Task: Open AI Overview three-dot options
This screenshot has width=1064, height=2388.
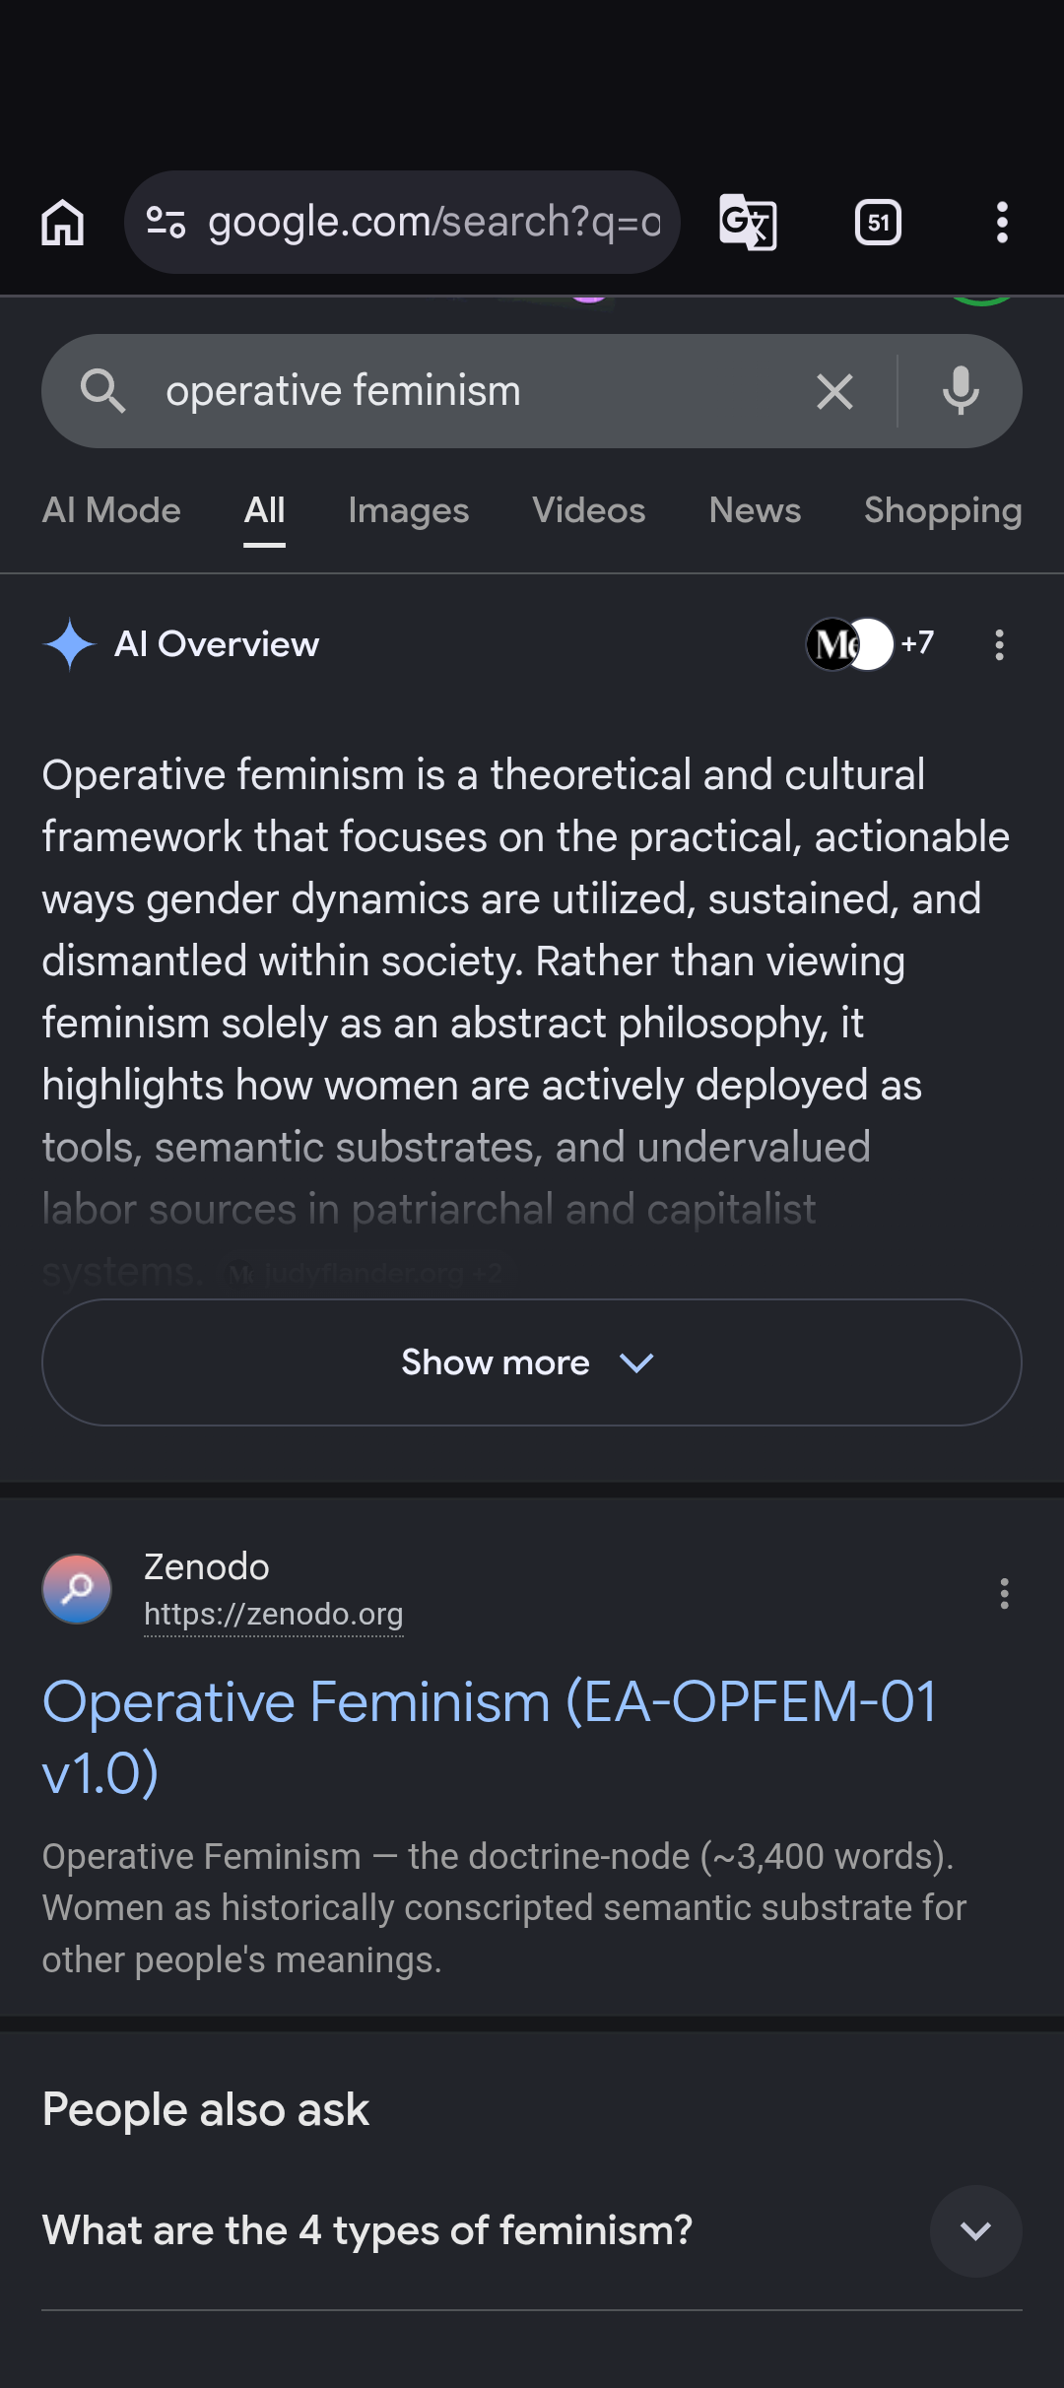Action: pos(999,645)
